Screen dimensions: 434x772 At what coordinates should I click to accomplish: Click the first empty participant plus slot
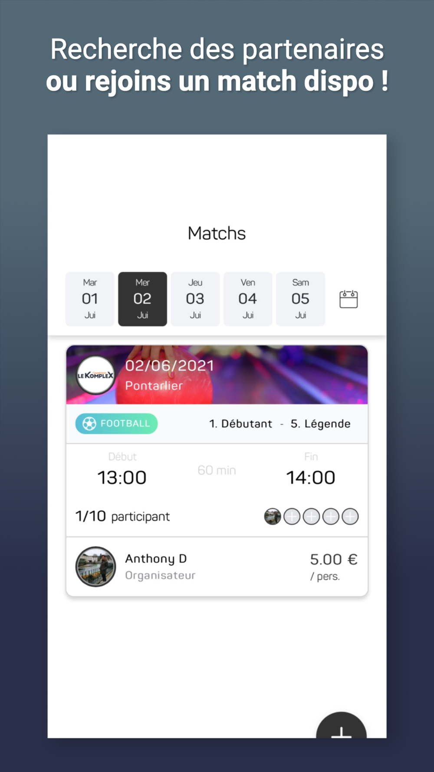[x=292, y=517]
